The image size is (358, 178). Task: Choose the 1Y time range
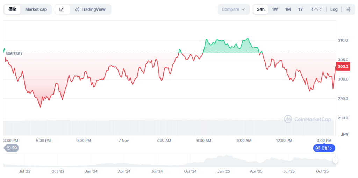click(300, 9)
